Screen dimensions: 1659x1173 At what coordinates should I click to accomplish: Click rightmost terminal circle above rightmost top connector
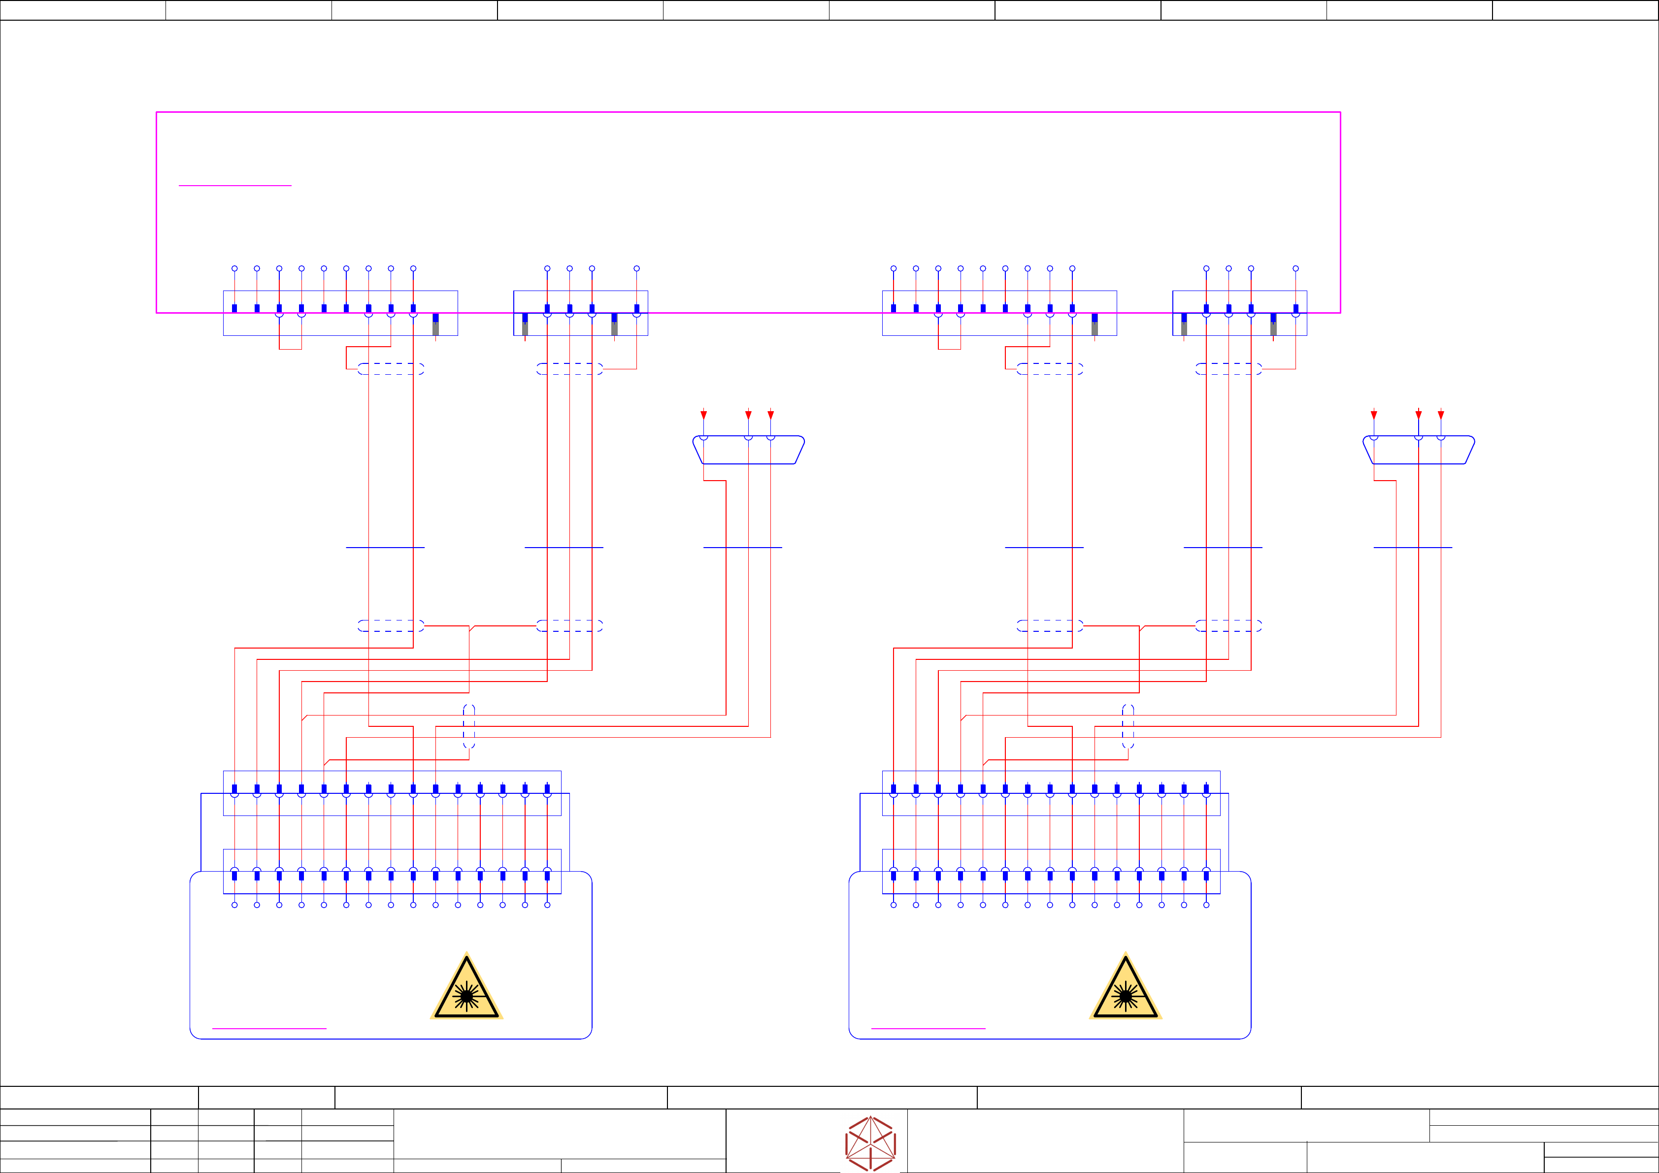1295,269
